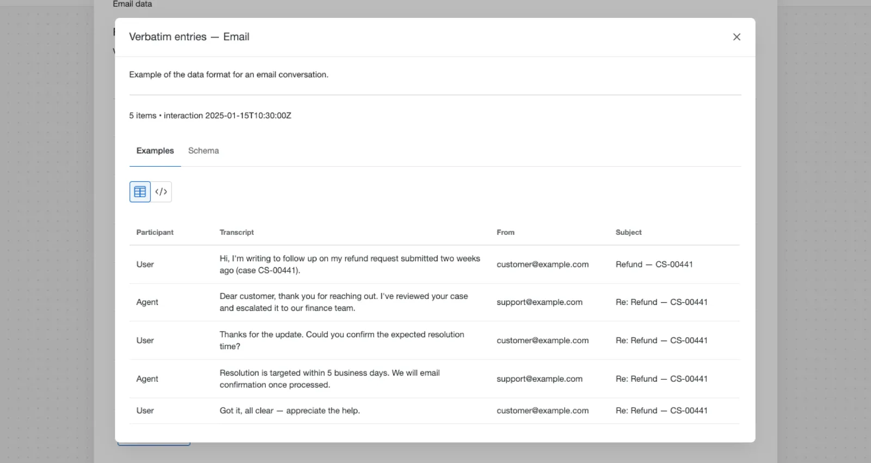871x463 pixels.
Task: Open the Schema tab
Action: (204, 151)
